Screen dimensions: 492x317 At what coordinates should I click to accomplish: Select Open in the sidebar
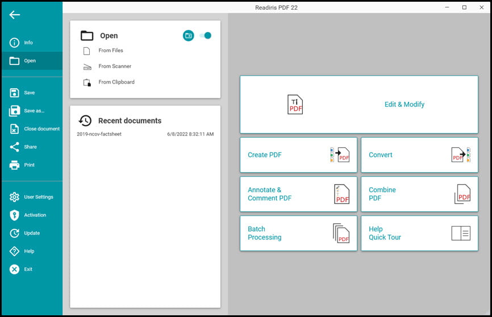pyautogui.click(x=32, y=61)
